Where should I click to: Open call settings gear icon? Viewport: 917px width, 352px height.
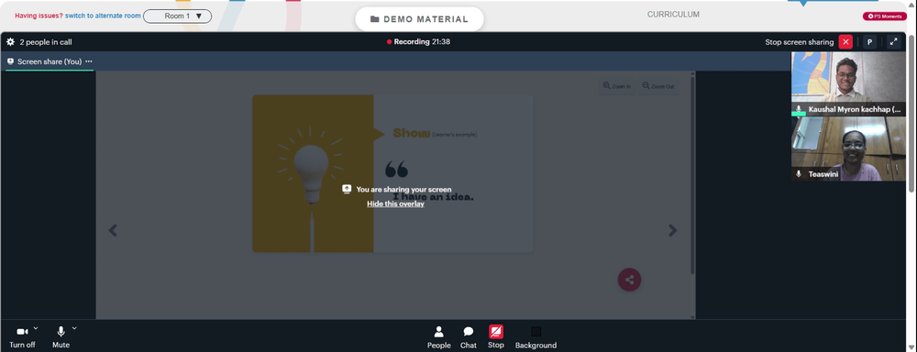point(10,42)
